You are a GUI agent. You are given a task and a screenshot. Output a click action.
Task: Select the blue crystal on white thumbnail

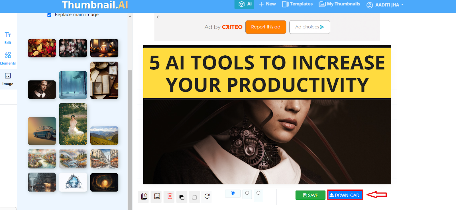coord(73,182)
